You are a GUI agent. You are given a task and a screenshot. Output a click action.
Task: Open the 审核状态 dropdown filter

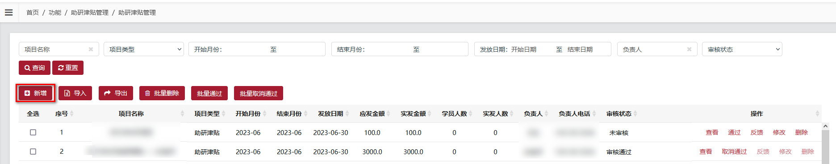pos(742,49)
